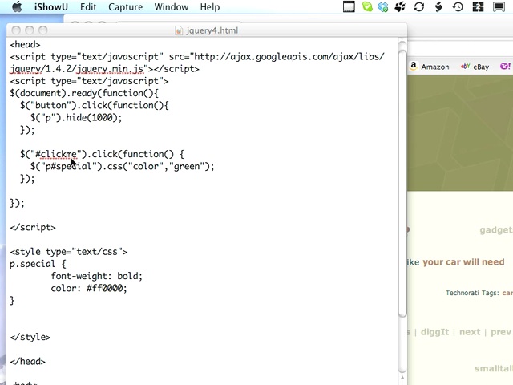
Task: Open the Help menu
Action: click(x=210, y=7)
